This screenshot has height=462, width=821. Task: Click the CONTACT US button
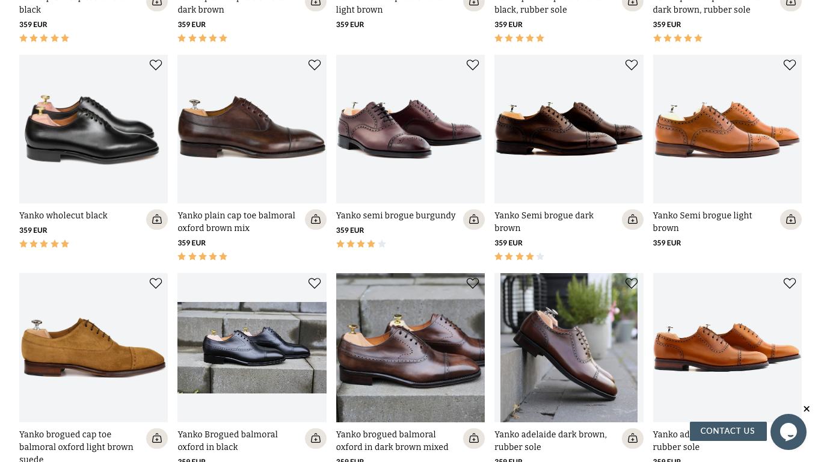click(x=728, y=431)
